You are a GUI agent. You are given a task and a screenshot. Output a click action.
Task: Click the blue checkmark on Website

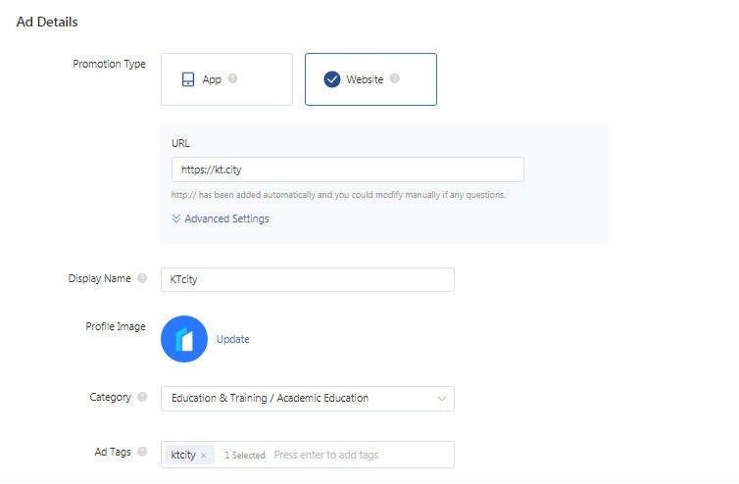coord(332,79)
